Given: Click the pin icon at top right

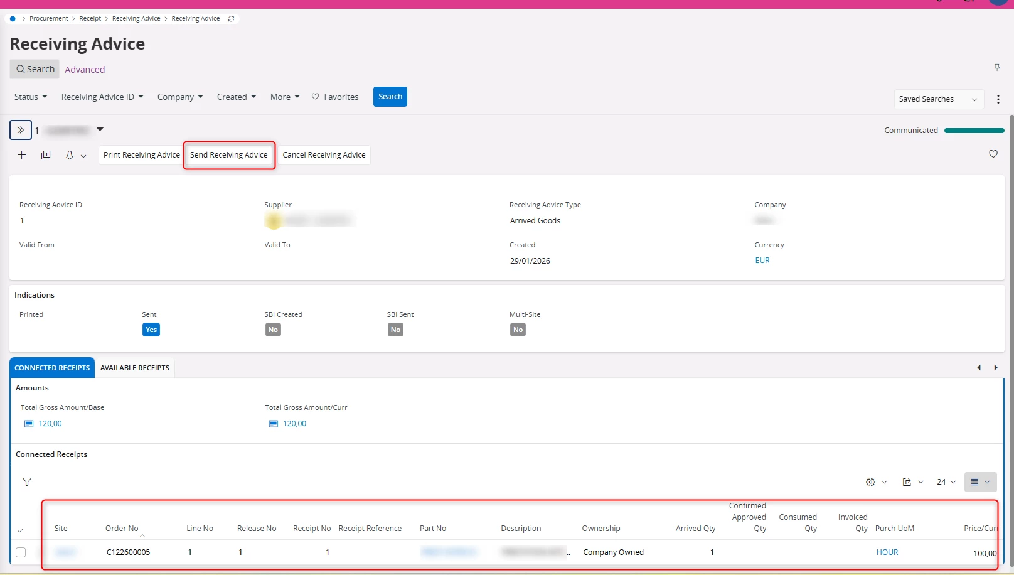Looking at the screenshot, I should (x=996, y=67).
